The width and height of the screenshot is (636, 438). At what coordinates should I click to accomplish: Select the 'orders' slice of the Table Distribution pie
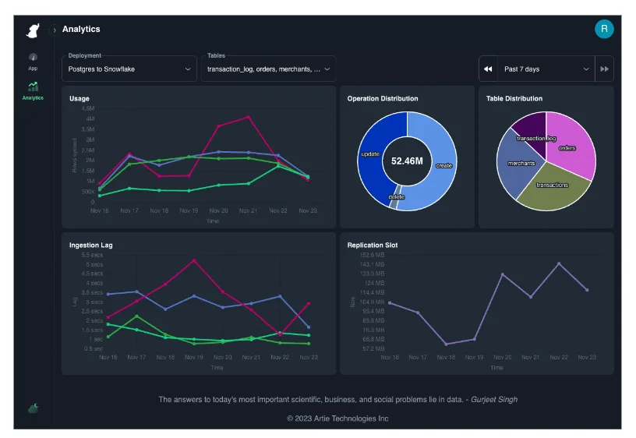(570, 146)
